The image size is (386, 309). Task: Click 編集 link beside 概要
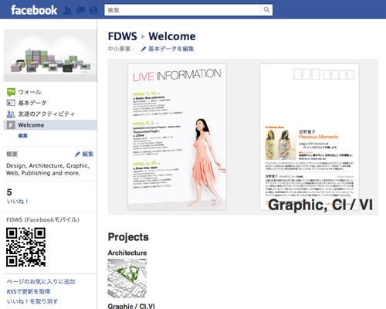tap(87, 154)
